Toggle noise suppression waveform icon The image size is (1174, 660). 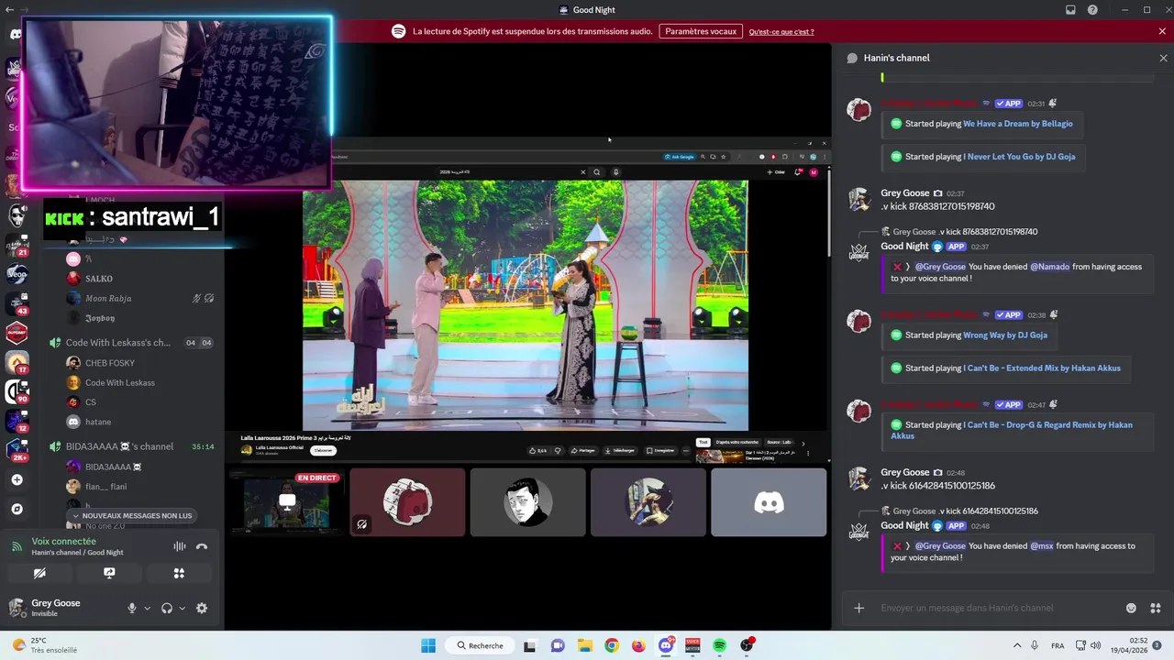(180, 546)
